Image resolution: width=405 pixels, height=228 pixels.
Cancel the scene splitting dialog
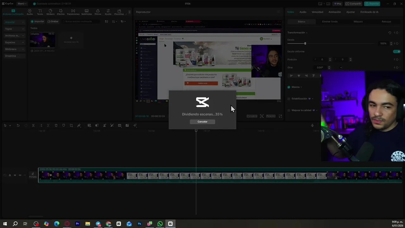click(202, 122)
